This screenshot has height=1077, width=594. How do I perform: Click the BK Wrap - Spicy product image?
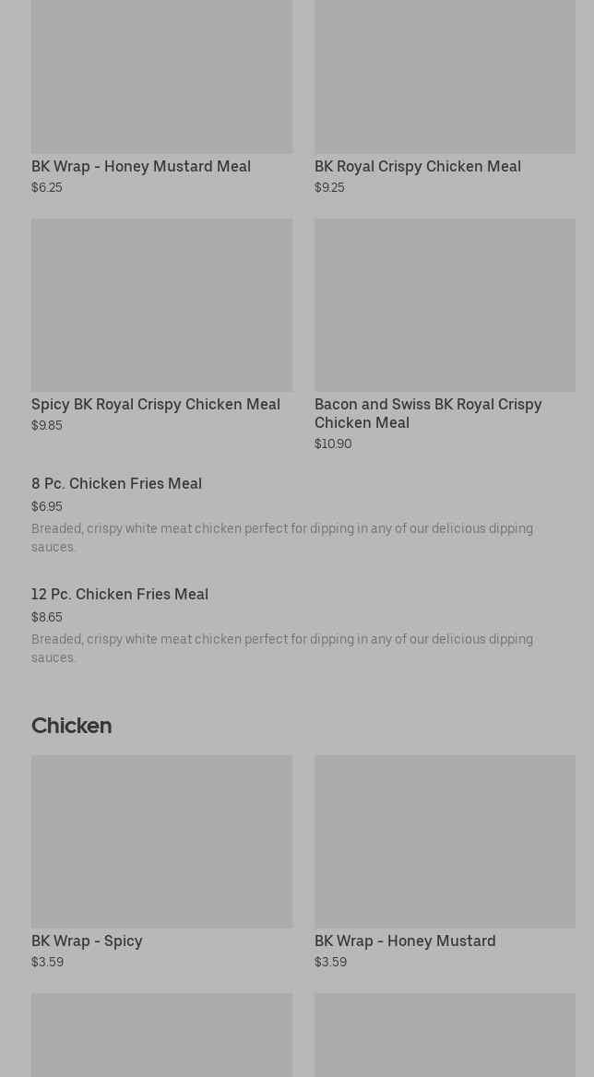(x=161, y=842)
